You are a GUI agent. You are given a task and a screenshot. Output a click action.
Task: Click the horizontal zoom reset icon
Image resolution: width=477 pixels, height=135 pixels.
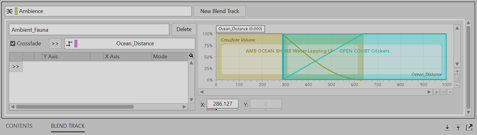pos(443,92)
